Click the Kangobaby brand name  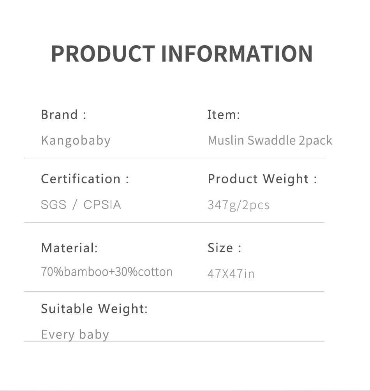(x=76, y=140)
